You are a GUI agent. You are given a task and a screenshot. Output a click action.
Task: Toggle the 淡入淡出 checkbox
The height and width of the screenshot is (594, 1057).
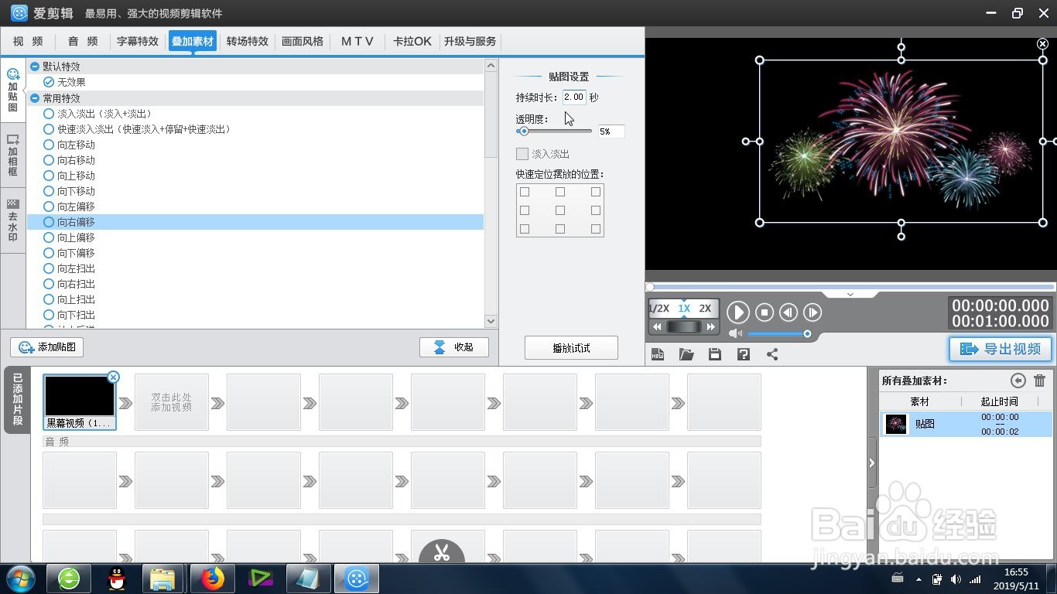[522, 154]
